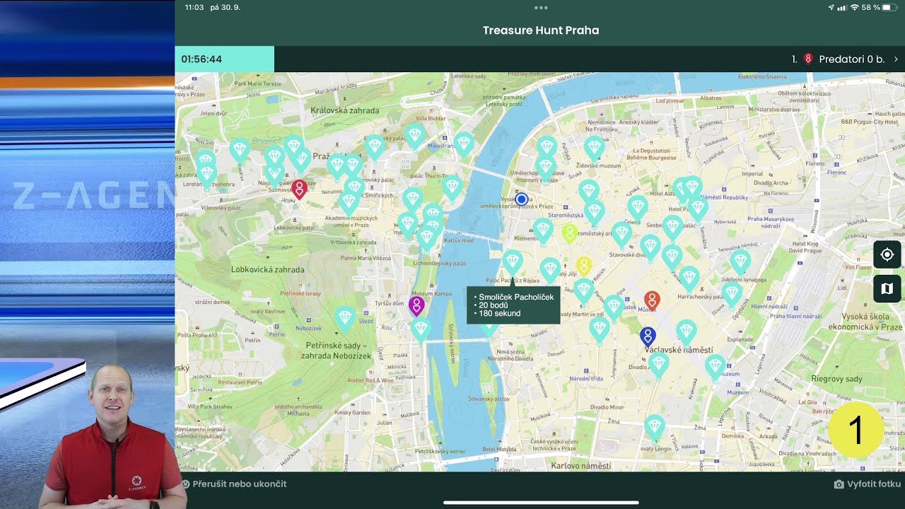This screenshot has width=905, height=509.
Task: Open diamond marker above Harrachovský palác
Action: [x=689, y=278]
